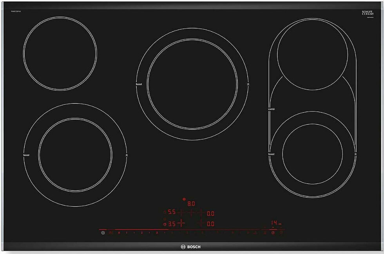Toggle boost on the front-left cooking zone
The image size is (384, 254).
pos(26,155)
